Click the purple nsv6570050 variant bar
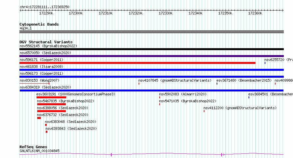This screenshot has width=293, height=158. coord(151,56)
